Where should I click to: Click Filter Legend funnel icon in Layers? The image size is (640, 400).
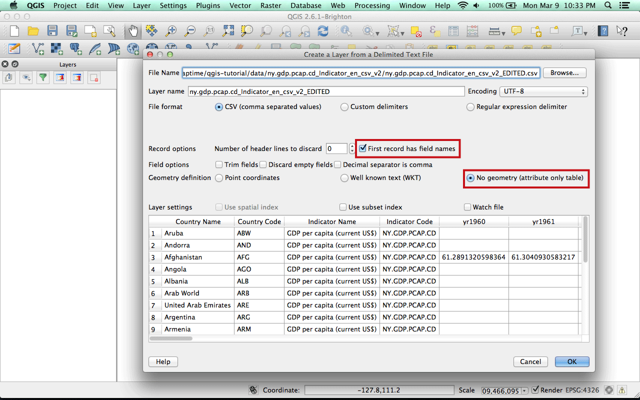43,77
